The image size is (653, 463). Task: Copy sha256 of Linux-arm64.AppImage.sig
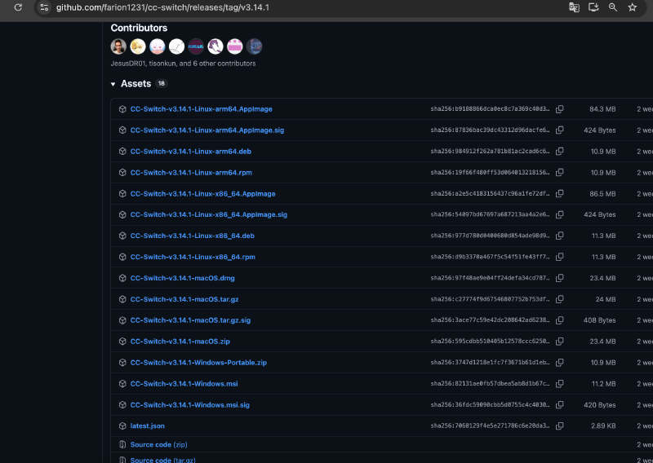click(560, 130)
